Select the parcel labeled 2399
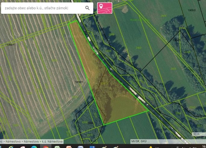 111,35
